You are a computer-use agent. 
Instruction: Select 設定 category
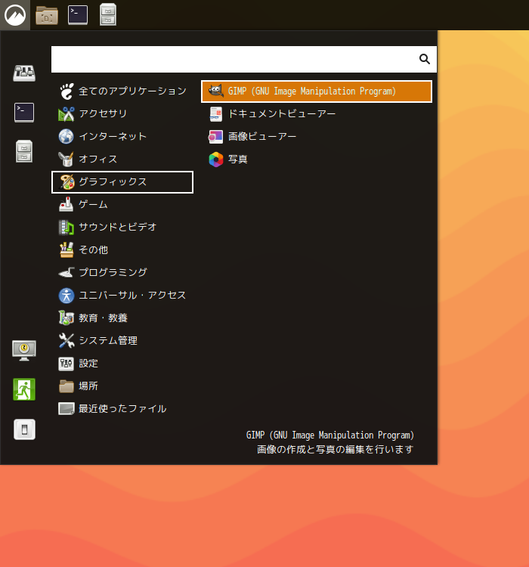click(x=122, y=364)
